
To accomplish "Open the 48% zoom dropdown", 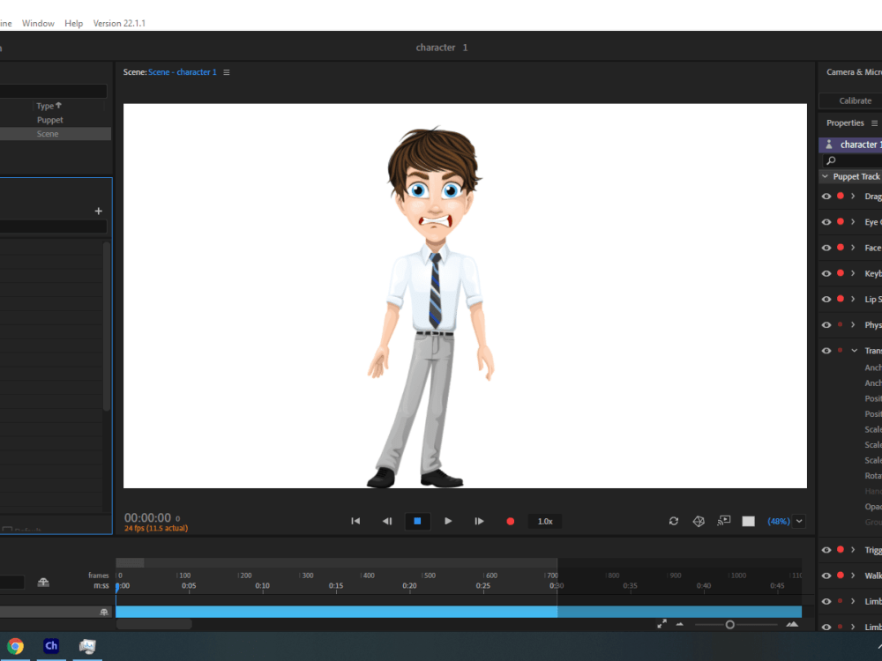I will tap(799, 521).
